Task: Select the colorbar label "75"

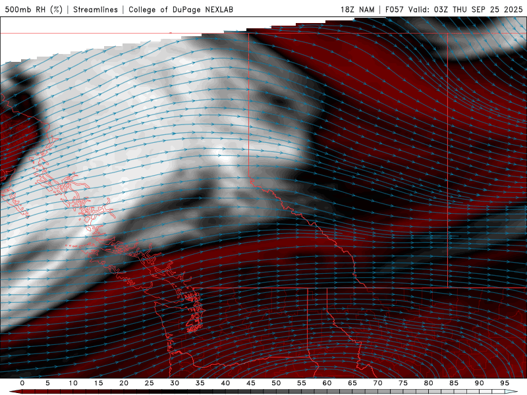Action: coord(403,383)
